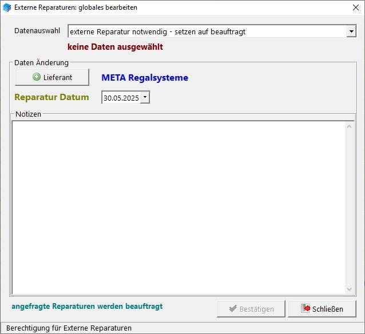Click the META Regalsysteme supplier name

pos(145,78)
